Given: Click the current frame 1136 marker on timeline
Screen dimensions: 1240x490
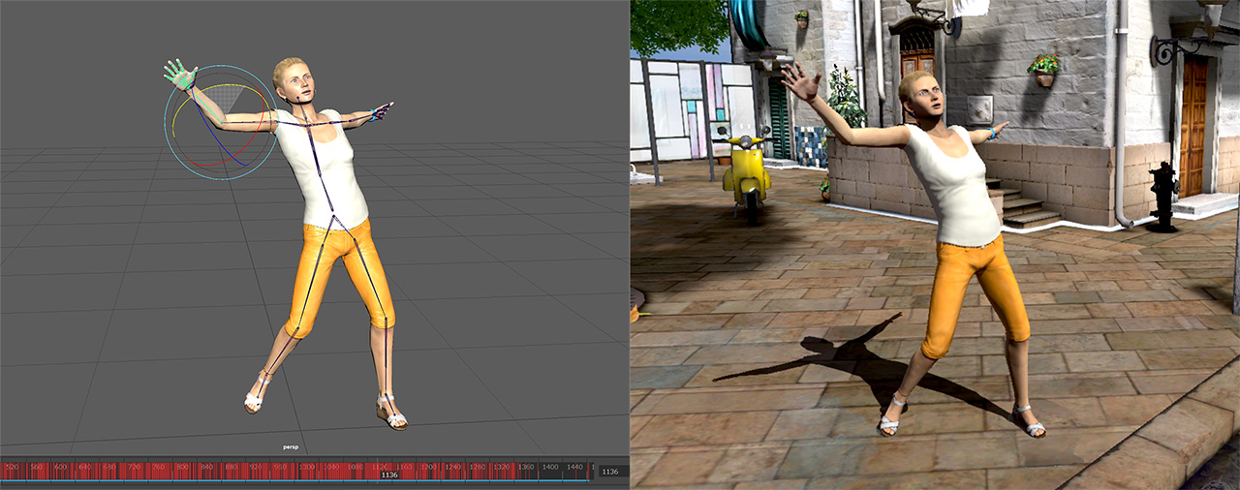Looking at the screenshot, I should coord(388,475).
